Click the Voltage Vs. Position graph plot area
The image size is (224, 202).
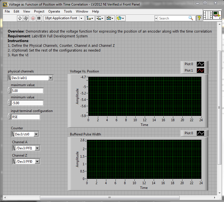tap(145, 96)
